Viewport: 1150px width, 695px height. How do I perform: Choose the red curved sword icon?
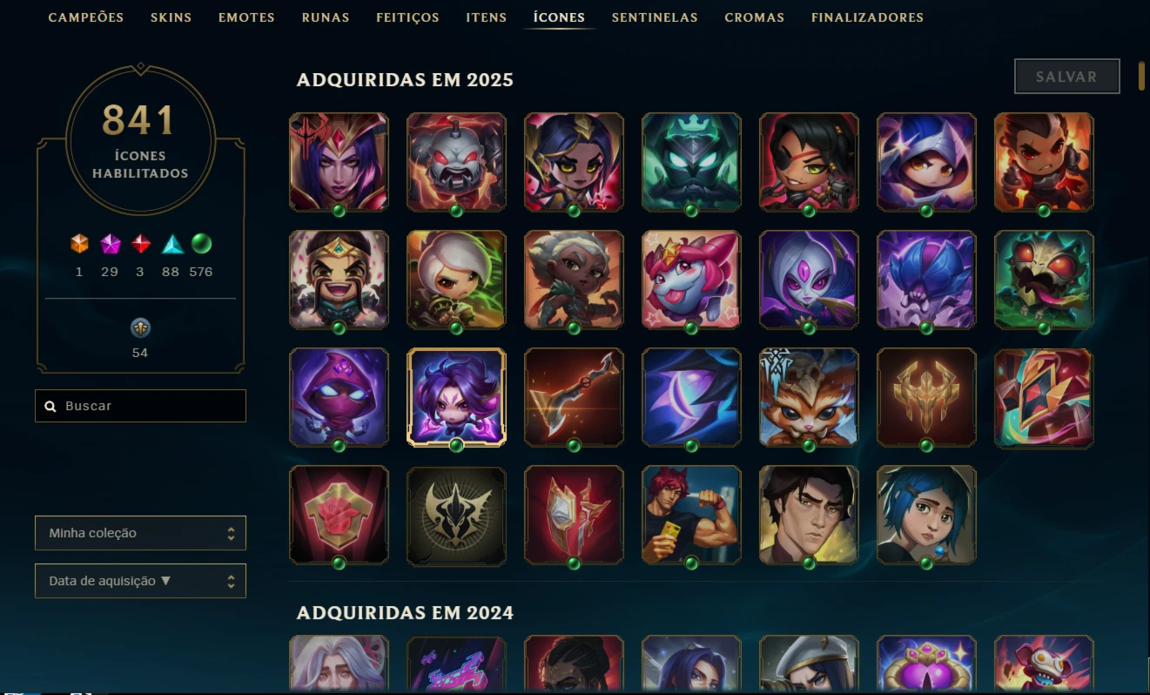(x=574, y=398)
